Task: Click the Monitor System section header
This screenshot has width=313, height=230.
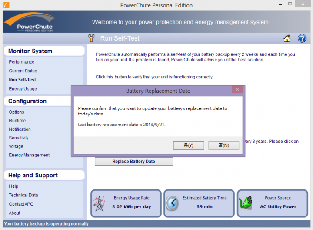Action: coord(44,51)
